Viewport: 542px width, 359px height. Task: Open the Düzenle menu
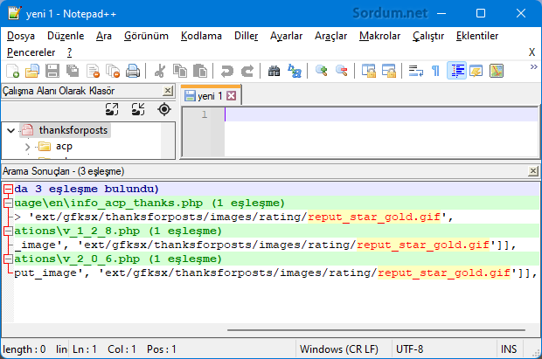click(x=66, y=36)
